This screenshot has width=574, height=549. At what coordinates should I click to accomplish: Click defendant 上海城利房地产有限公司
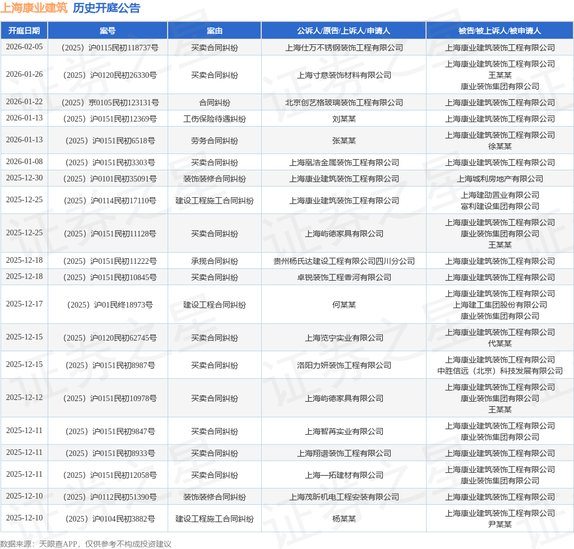point(499,179)
